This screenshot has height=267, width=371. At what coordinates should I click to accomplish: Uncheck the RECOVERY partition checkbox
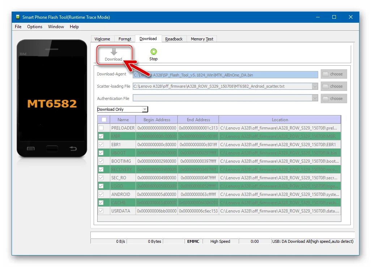(101, 169)
